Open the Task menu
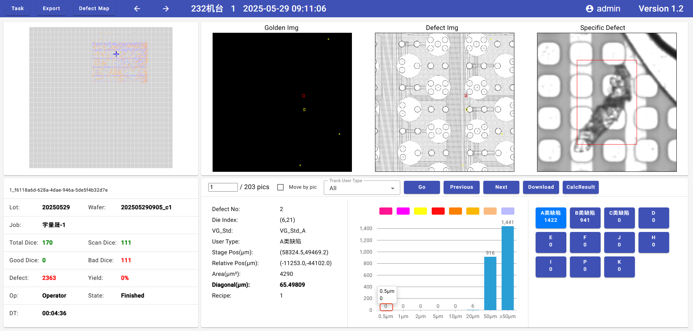 point(17,8)
